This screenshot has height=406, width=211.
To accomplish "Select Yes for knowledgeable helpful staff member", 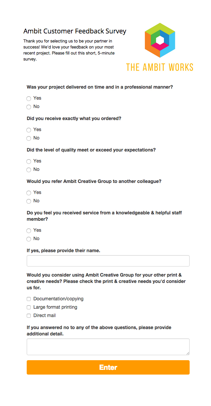I will tap(29, 230).
